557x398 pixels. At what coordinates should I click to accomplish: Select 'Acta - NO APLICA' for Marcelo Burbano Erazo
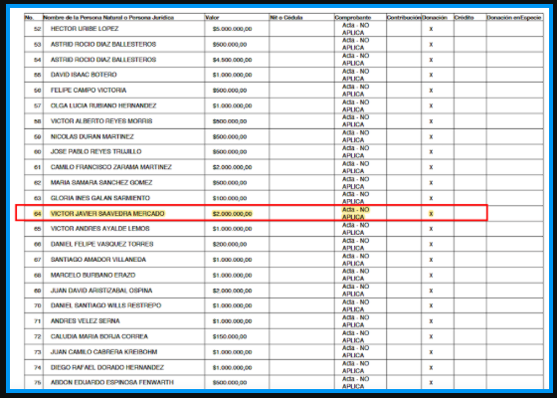pos(356,275)
